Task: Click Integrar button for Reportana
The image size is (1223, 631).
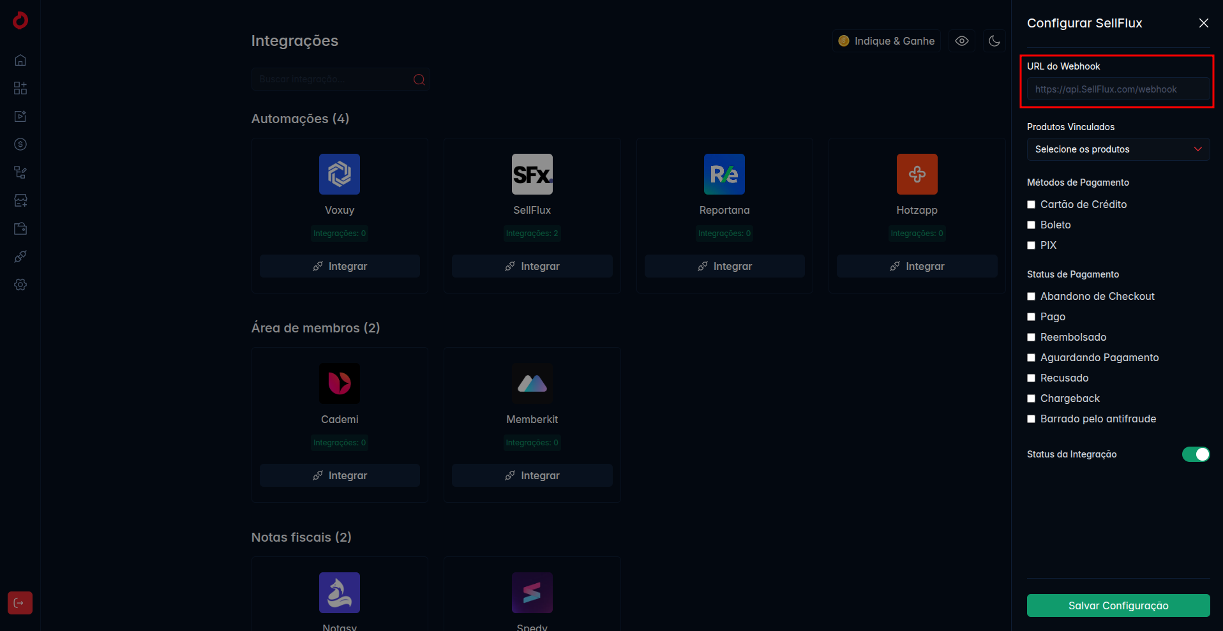Action: tap(724, 266)
